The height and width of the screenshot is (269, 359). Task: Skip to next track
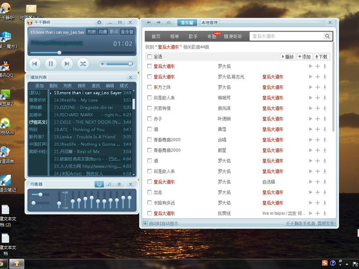pos(67,64)
